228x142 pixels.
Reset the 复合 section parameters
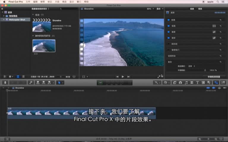click(221, 62)
